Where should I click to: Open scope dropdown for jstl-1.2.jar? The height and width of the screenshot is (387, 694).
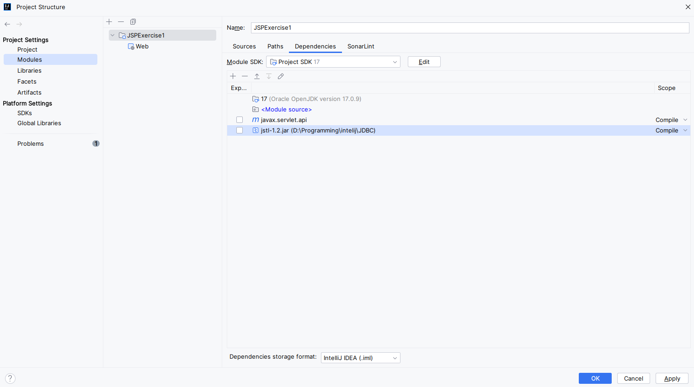tap(685, 130)
